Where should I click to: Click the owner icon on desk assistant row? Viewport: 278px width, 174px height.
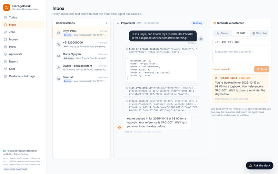(x=58, y=67)
